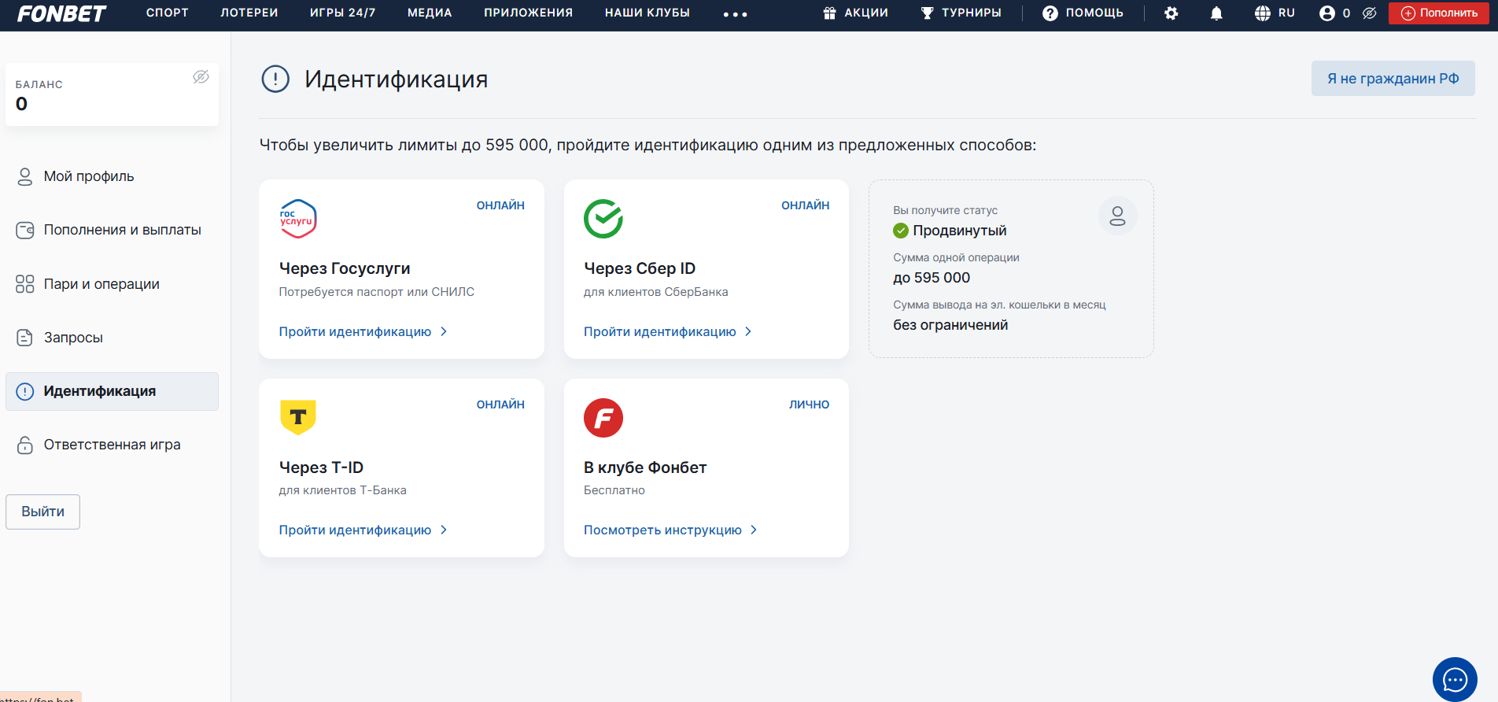1498x702 pixels.
Task: Click chevron next to T-ID link
Action: click(444, 530)
